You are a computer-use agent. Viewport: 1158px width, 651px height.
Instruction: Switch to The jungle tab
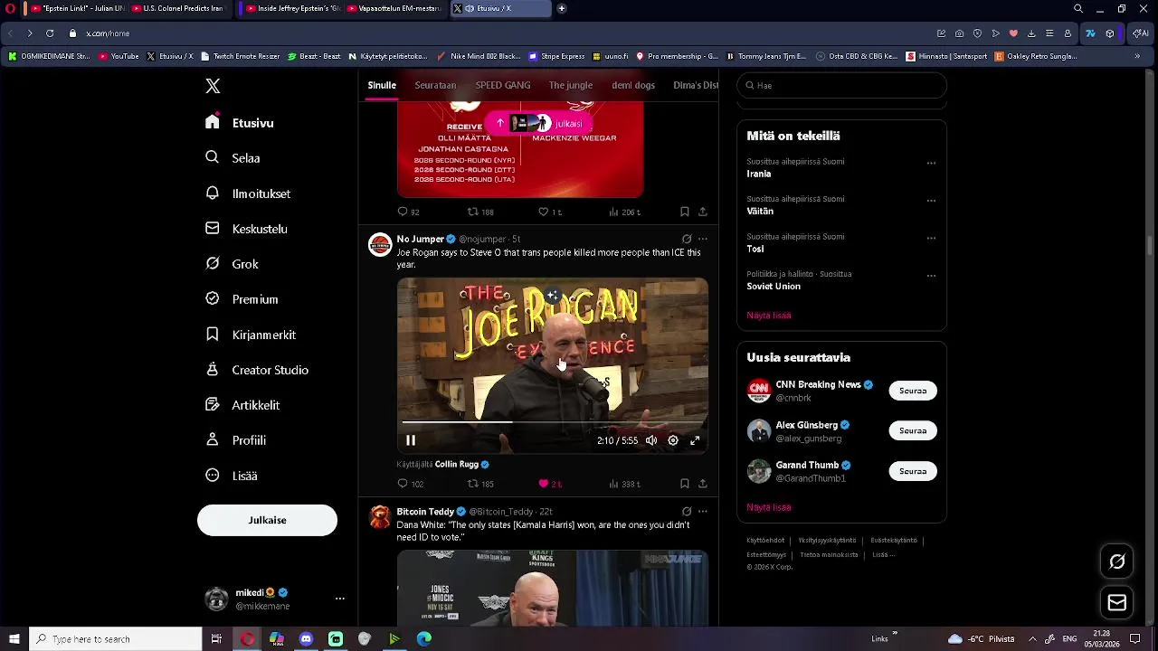[x=571, y=85]
